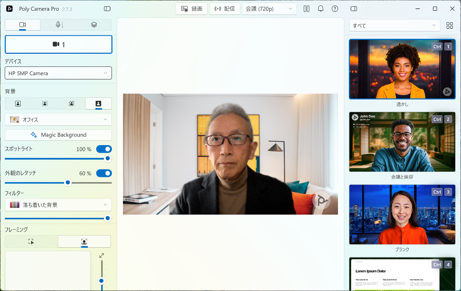Click the 背景 section label

point(10,91)
